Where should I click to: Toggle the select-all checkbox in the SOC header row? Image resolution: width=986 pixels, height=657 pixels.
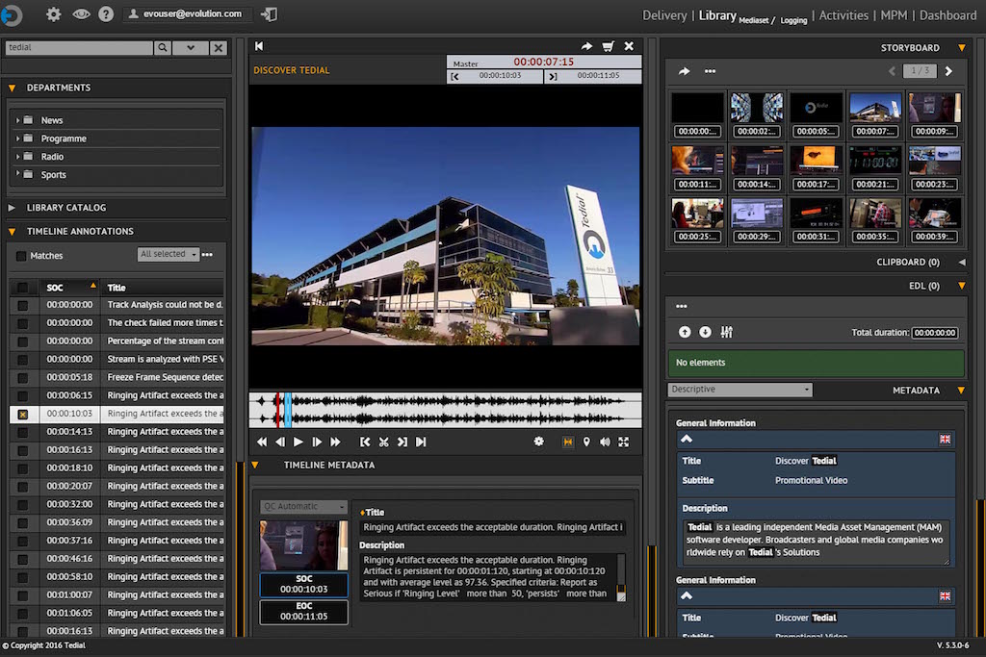point(23,288)
